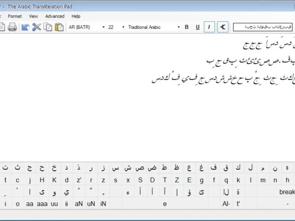Click the Undo arrow icon
This screenshot has height=221, width=295.
point(25,27)
